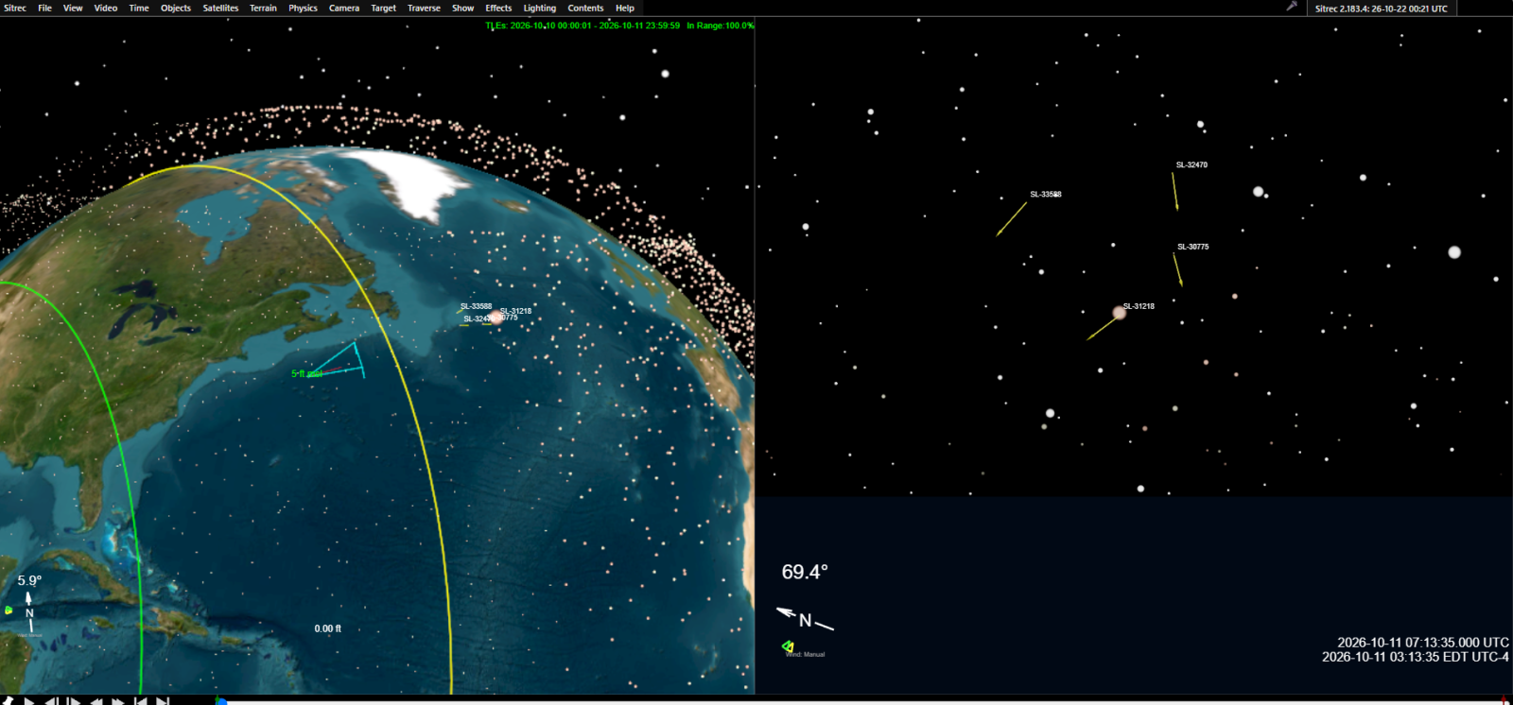
Task: Click the red end marker on the timeline
Action: pyautogui.click(x=1504, y=700)
